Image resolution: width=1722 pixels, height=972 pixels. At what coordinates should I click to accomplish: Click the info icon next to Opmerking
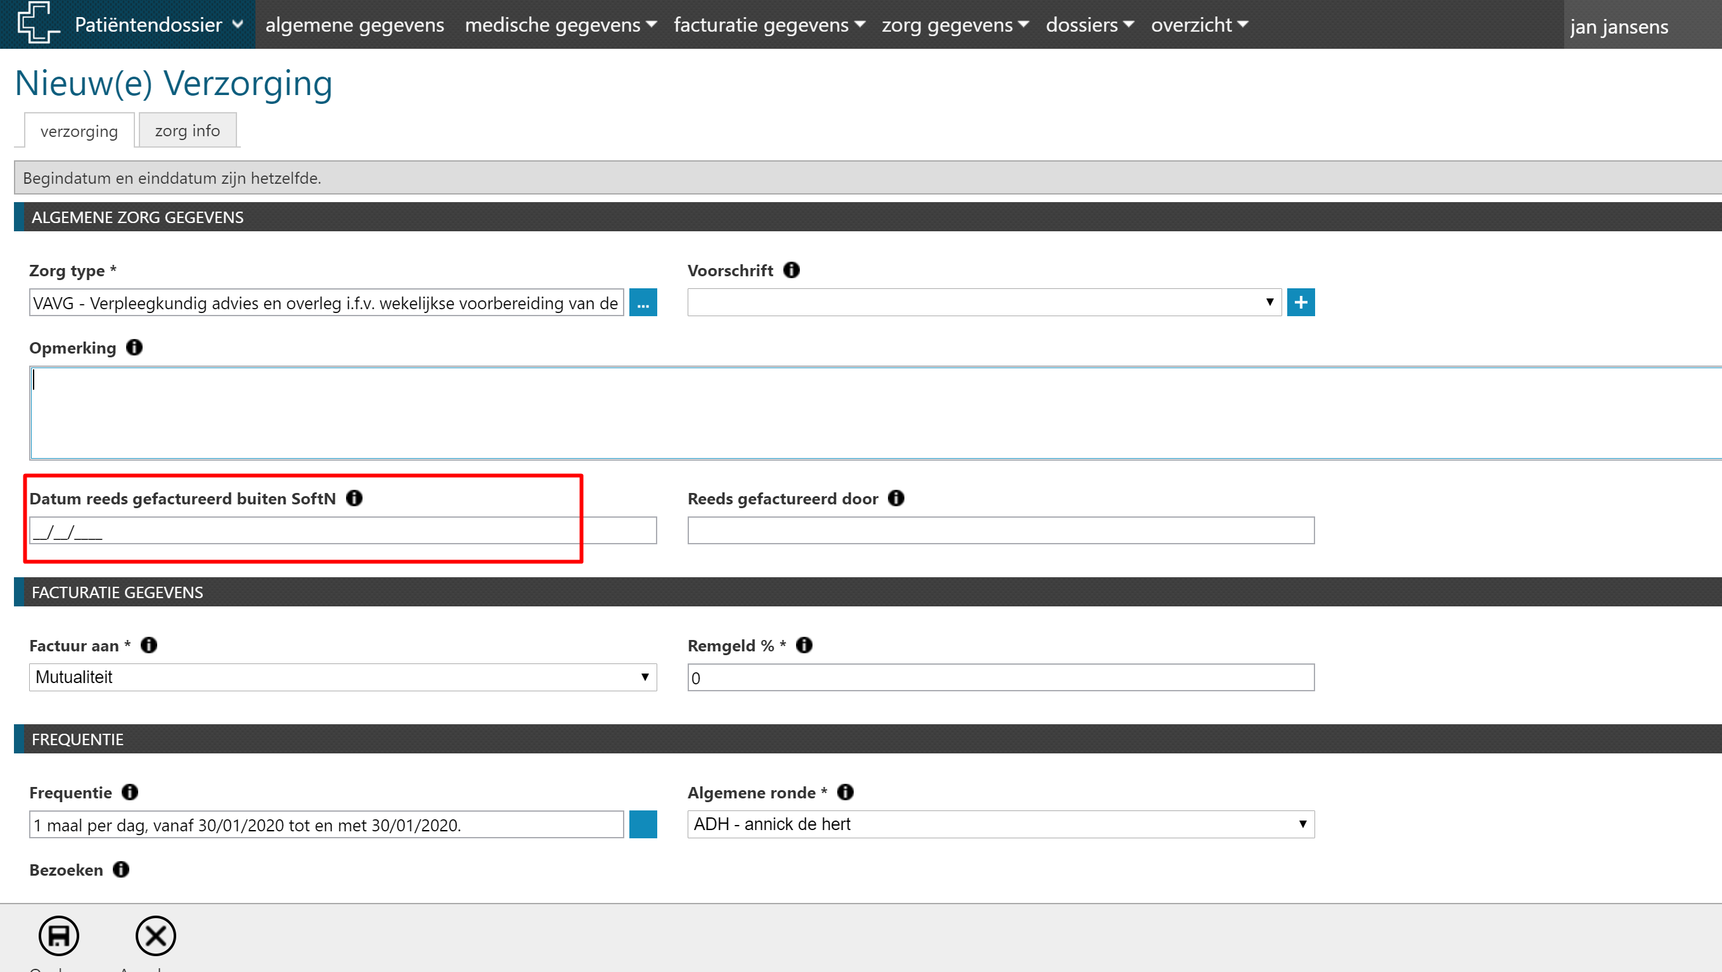tap(134, 348)
